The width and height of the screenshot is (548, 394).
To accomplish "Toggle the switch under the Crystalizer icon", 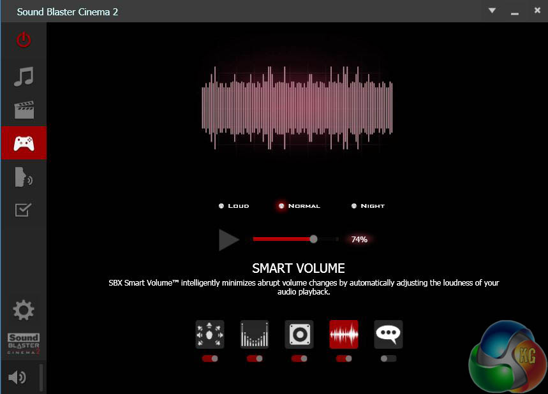I will point(255,358).
